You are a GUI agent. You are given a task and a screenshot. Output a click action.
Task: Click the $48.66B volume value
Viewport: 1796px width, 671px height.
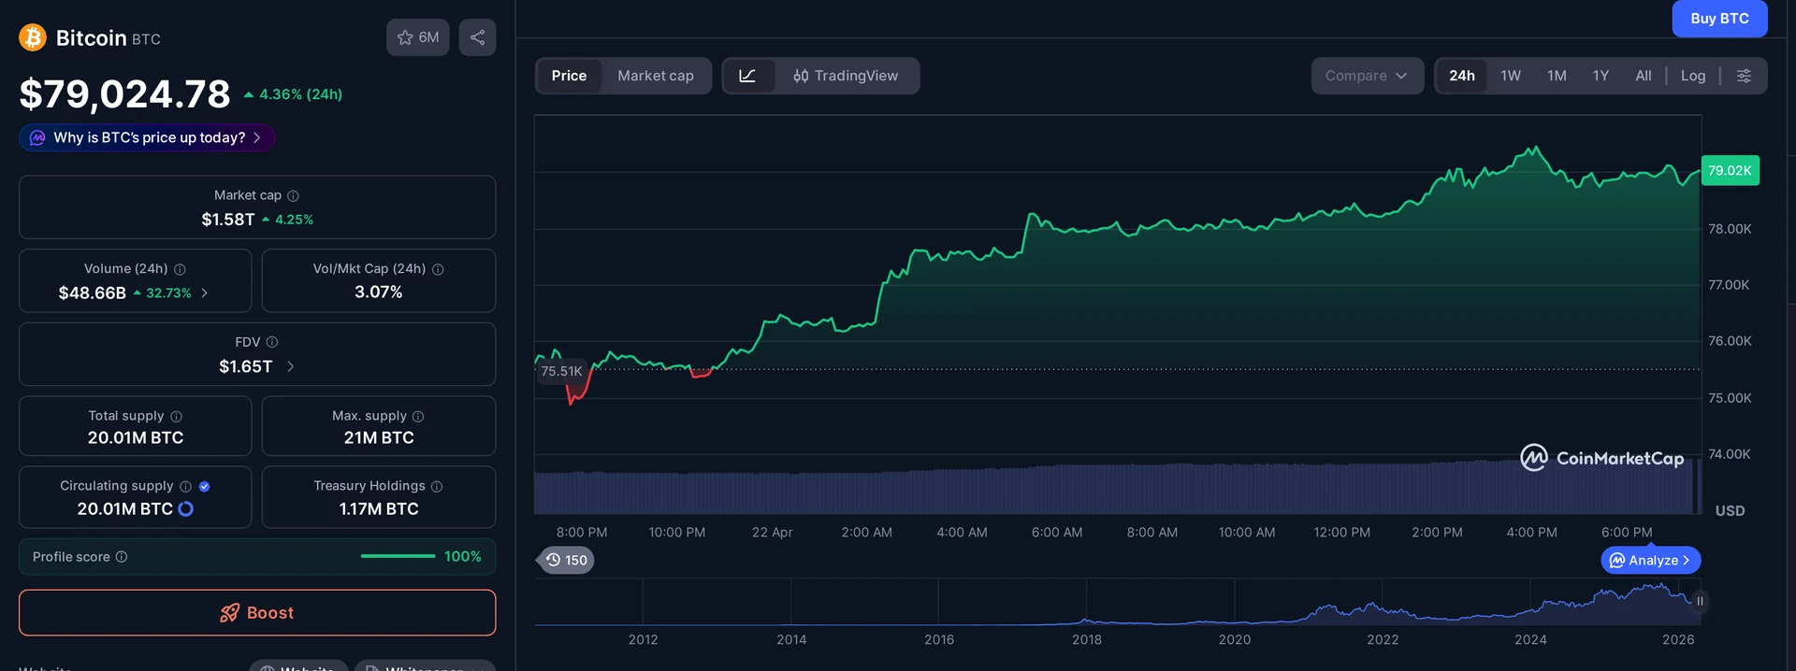(x=92, y=293)
